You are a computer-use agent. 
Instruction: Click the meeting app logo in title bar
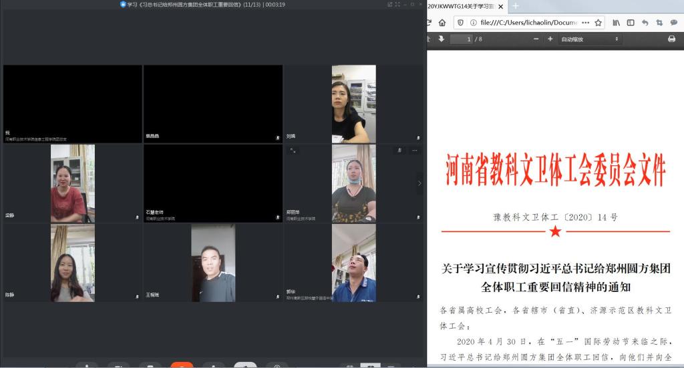point(123,5)
